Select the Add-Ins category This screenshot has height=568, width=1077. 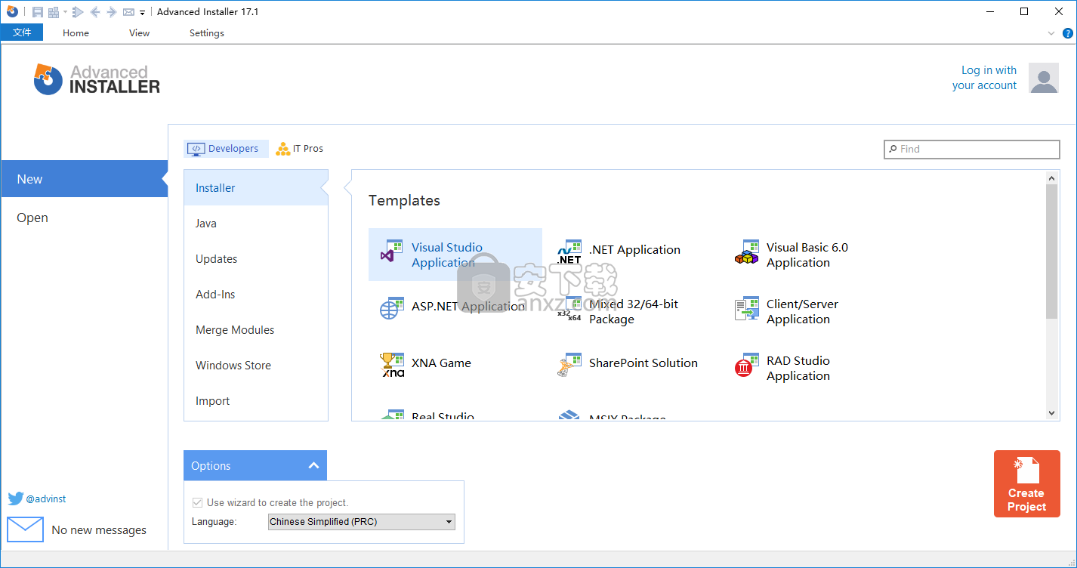[255, 294]
